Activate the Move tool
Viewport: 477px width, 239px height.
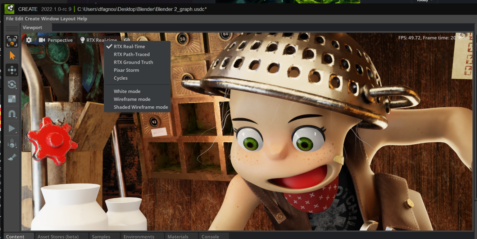pyautogui.click(x=12, y=70)
